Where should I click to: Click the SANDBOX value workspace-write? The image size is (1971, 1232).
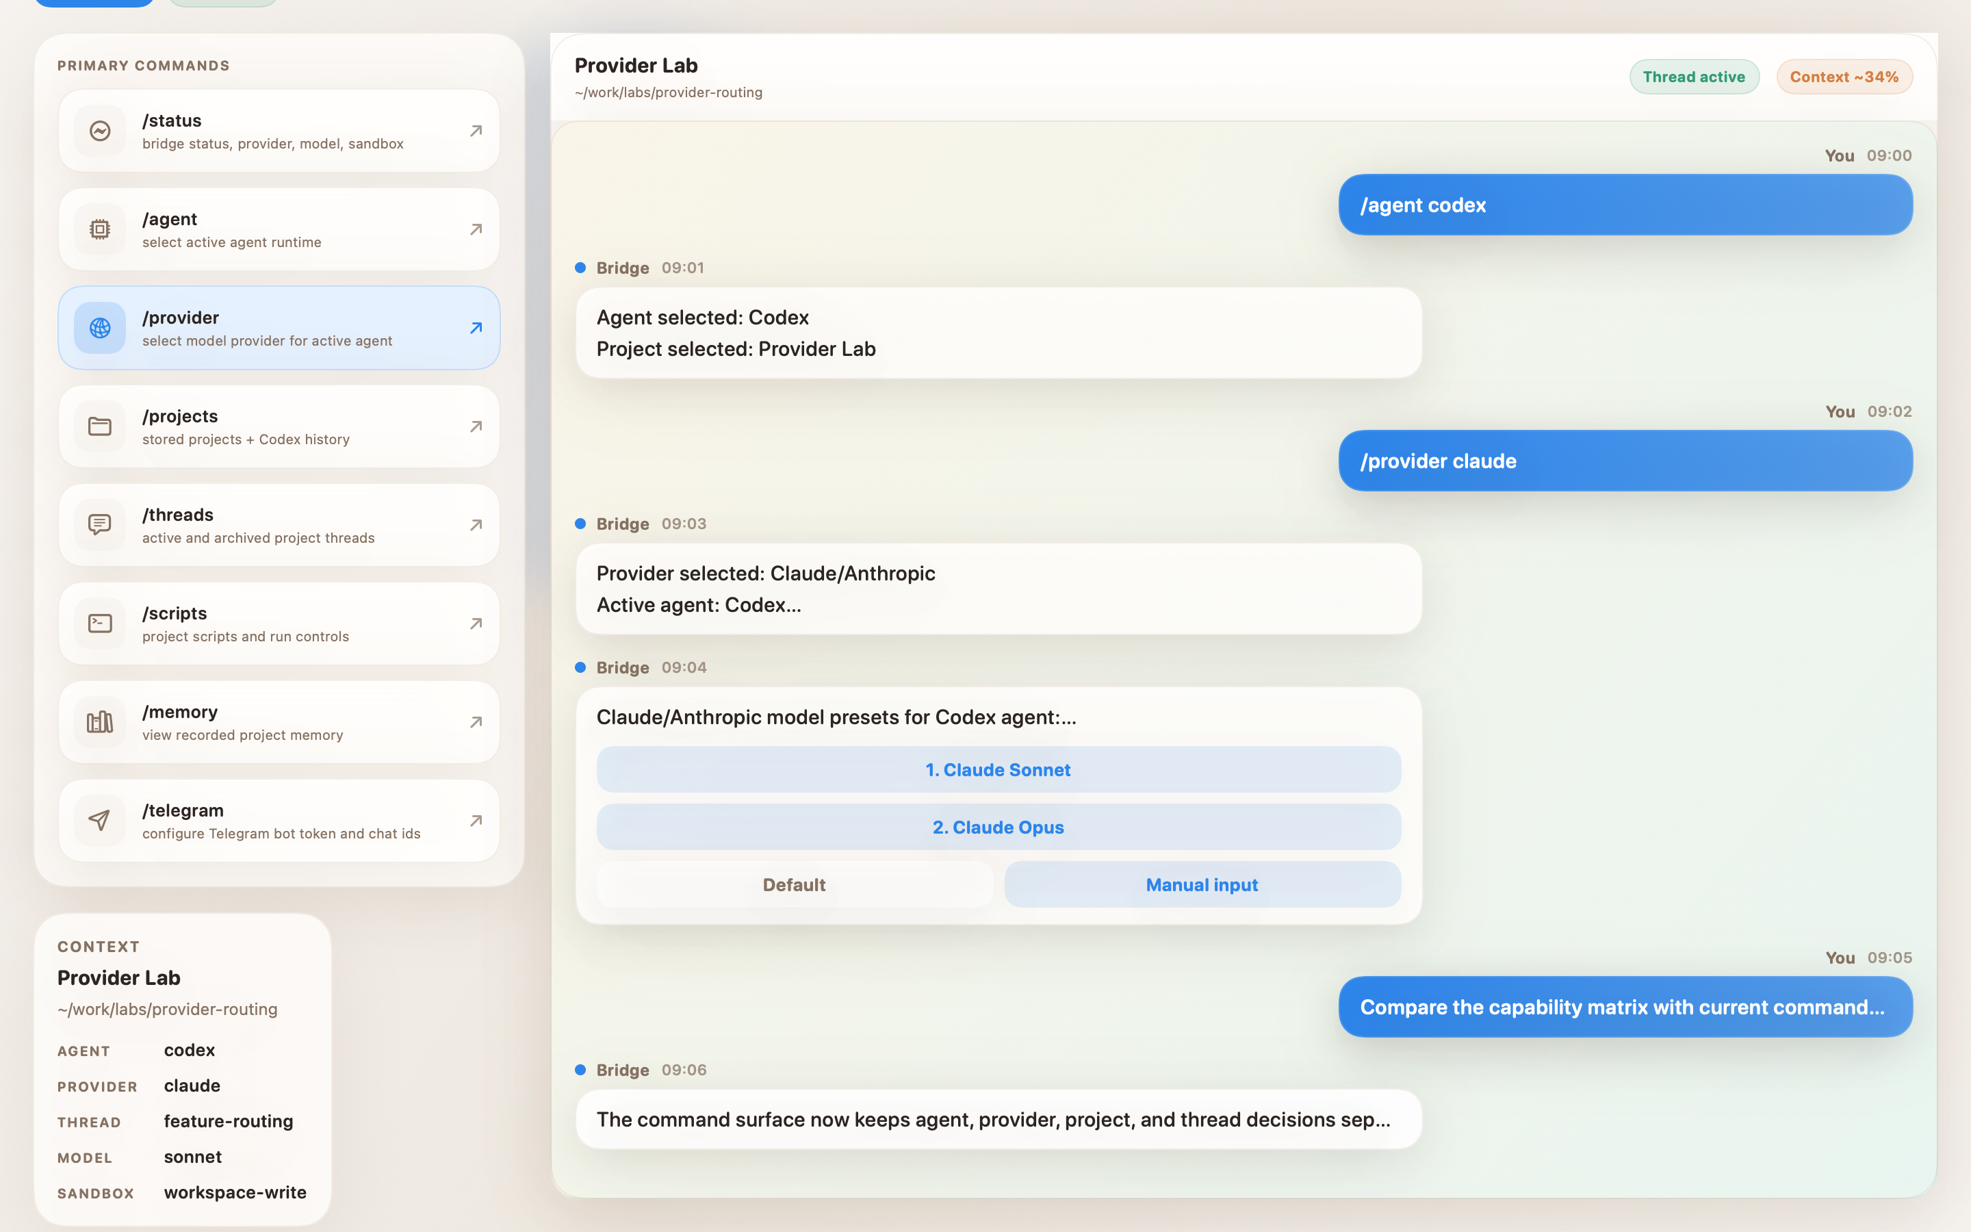click(x=235, y=1192)
